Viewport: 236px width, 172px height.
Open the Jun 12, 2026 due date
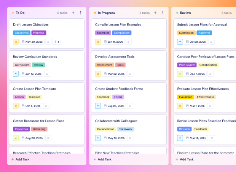coord(32,74)
